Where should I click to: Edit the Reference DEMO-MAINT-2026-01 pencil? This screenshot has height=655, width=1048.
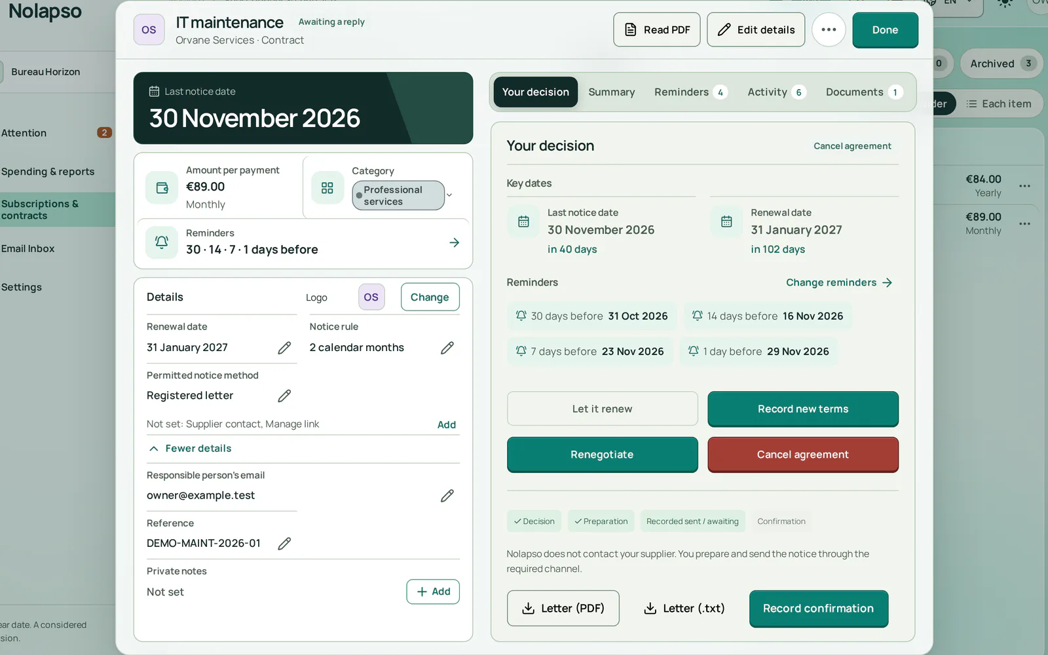click(x=284, y=544)
